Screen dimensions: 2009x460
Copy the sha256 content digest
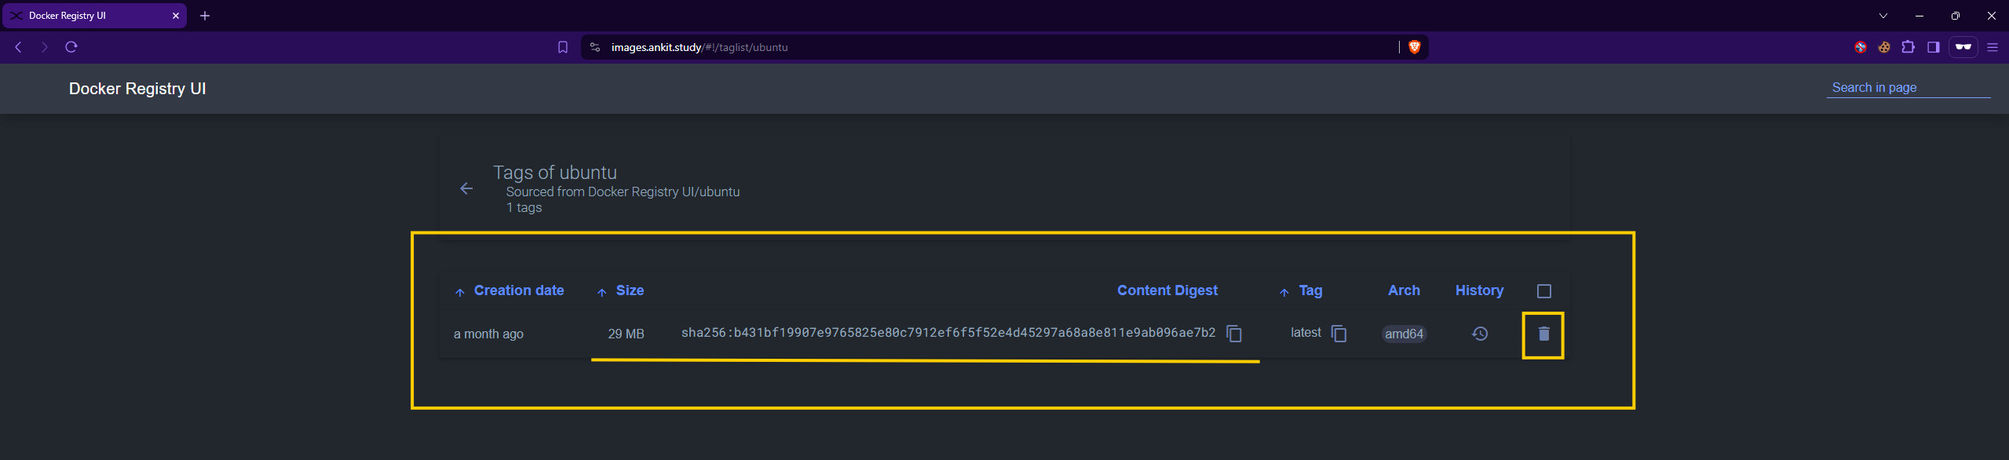1234,334
